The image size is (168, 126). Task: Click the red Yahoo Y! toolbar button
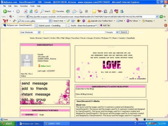[x=99, y=11]
